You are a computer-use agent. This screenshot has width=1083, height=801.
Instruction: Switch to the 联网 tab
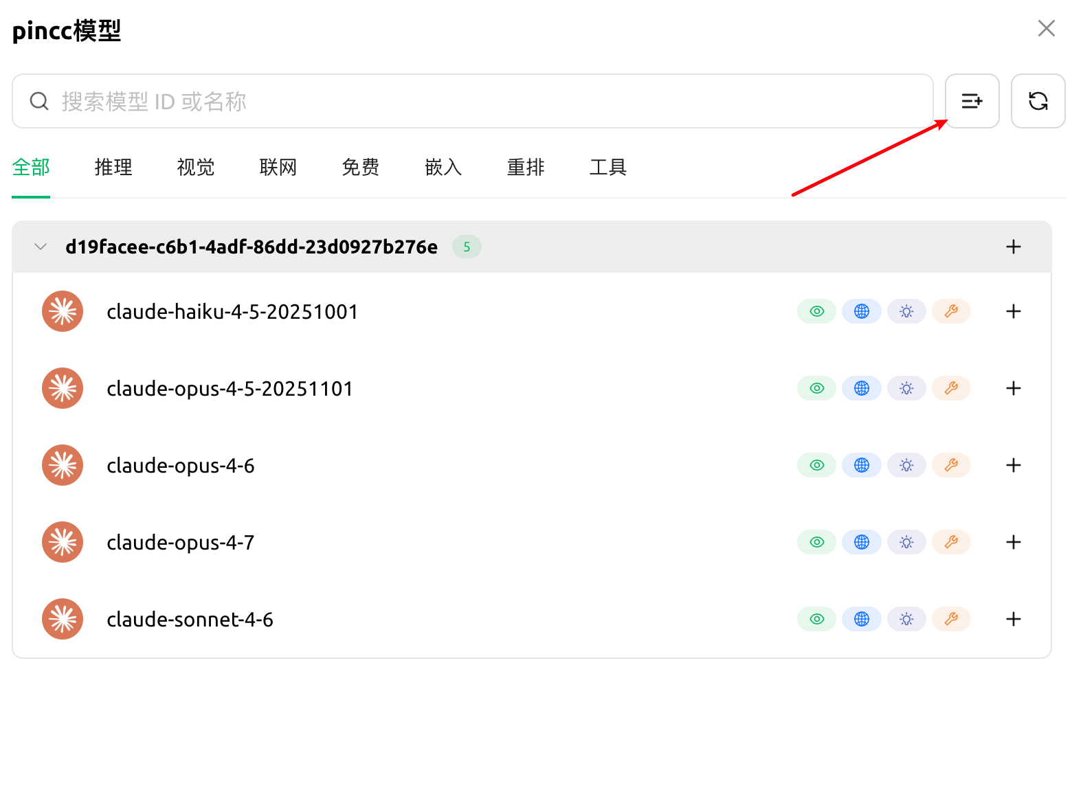[278, 167]
